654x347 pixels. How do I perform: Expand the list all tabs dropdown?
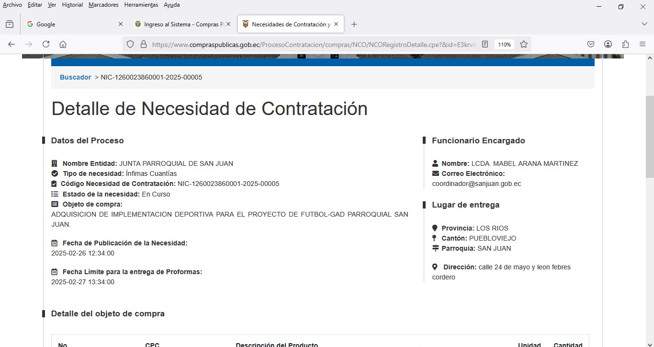644,24
